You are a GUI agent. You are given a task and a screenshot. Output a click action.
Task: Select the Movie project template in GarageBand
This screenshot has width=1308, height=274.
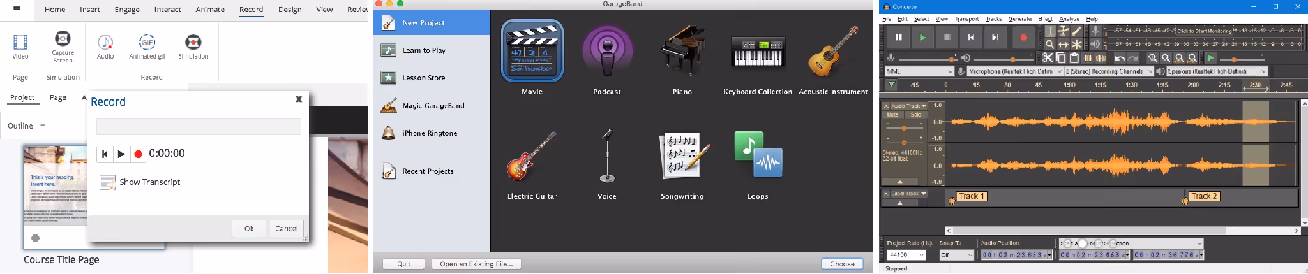(532, 51)
